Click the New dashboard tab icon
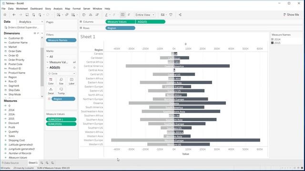Viewport: 305px width, 171px height. tap(47, 163)
